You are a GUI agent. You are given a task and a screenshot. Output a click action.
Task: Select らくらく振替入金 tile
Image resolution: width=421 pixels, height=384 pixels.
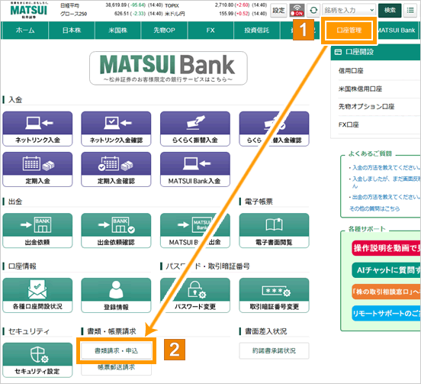tap(195, 129)
